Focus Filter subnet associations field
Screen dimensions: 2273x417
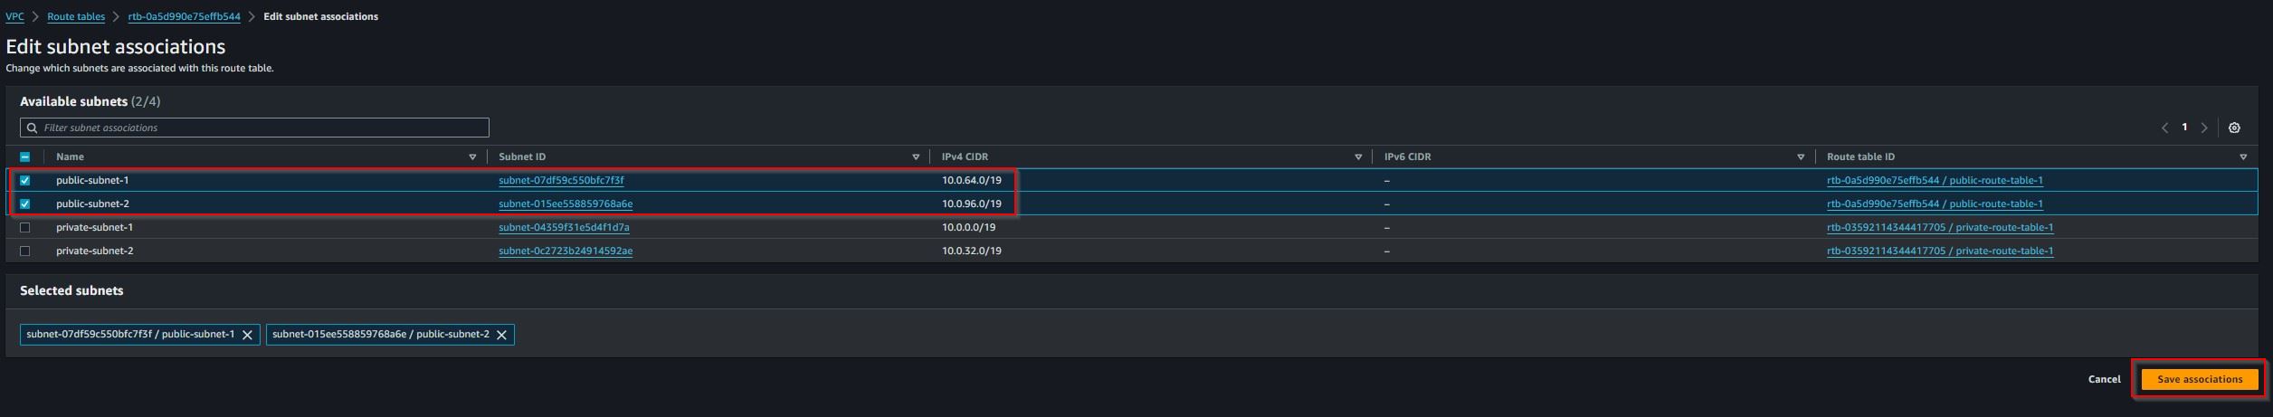254,128
